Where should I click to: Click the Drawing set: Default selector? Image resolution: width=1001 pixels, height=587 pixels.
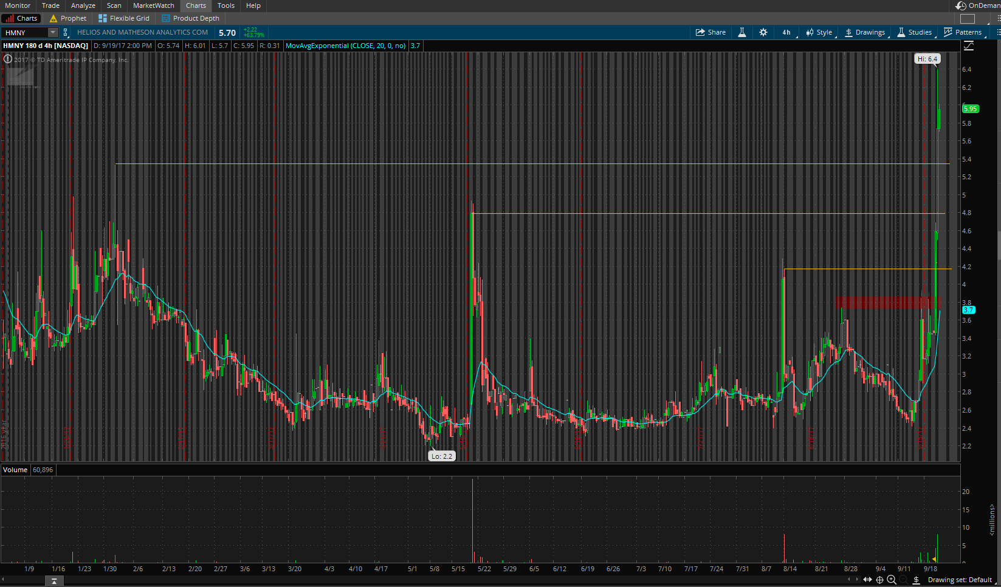pyautogui.click(x=959, y=580)
